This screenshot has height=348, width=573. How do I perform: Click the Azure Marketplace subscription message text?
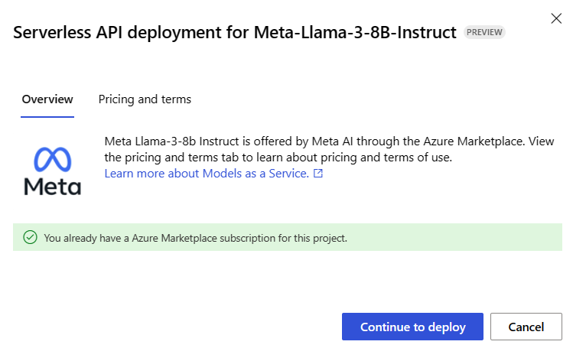coord(196,238)
